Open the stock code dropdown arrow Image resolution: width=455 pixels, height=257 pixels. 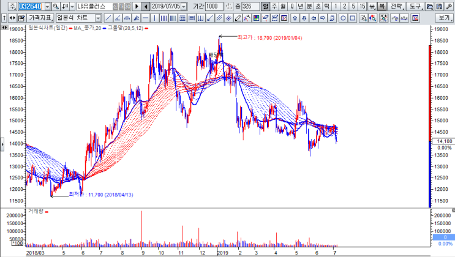tap(47, 6)
